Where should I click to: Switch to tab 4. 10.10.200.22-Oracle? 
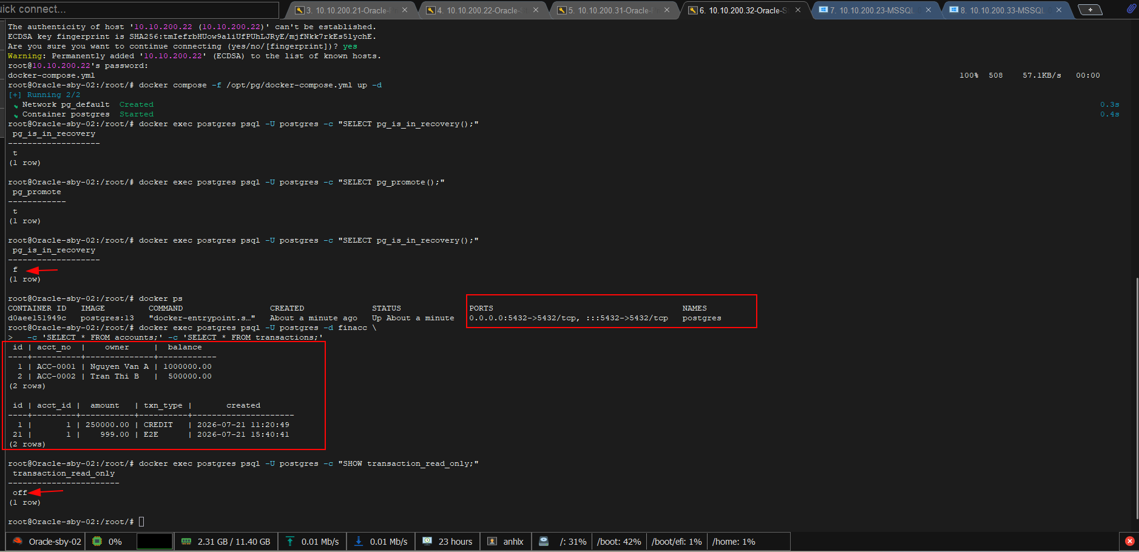483,10
